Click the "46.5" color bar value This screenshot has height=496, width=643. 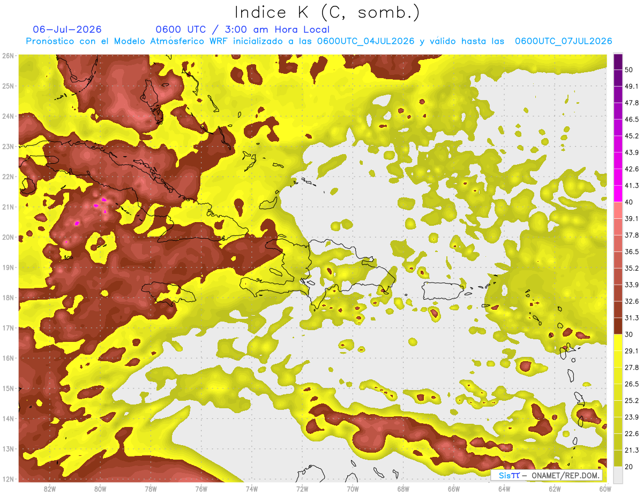[x=631, y=120]
